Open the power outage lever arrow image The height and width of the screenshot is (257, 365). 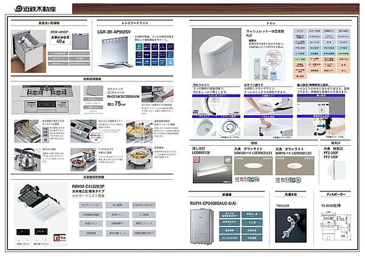[321, 127]
